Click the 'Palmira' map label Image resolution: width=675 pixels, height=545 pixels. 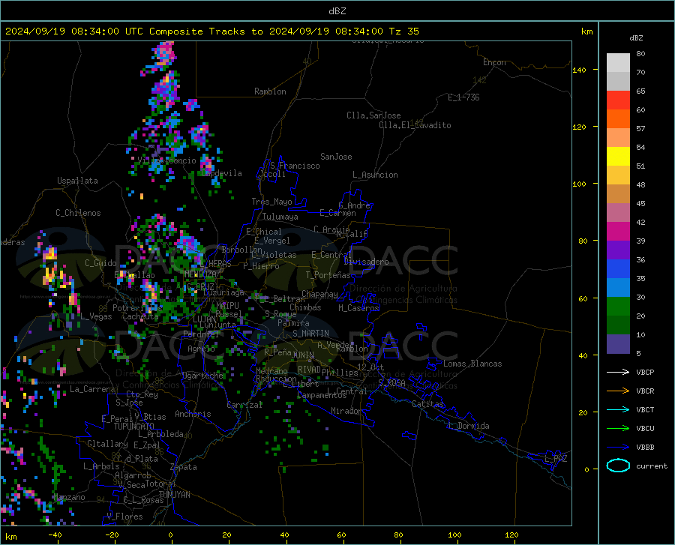pyautogui.click(x=293, y=322)
